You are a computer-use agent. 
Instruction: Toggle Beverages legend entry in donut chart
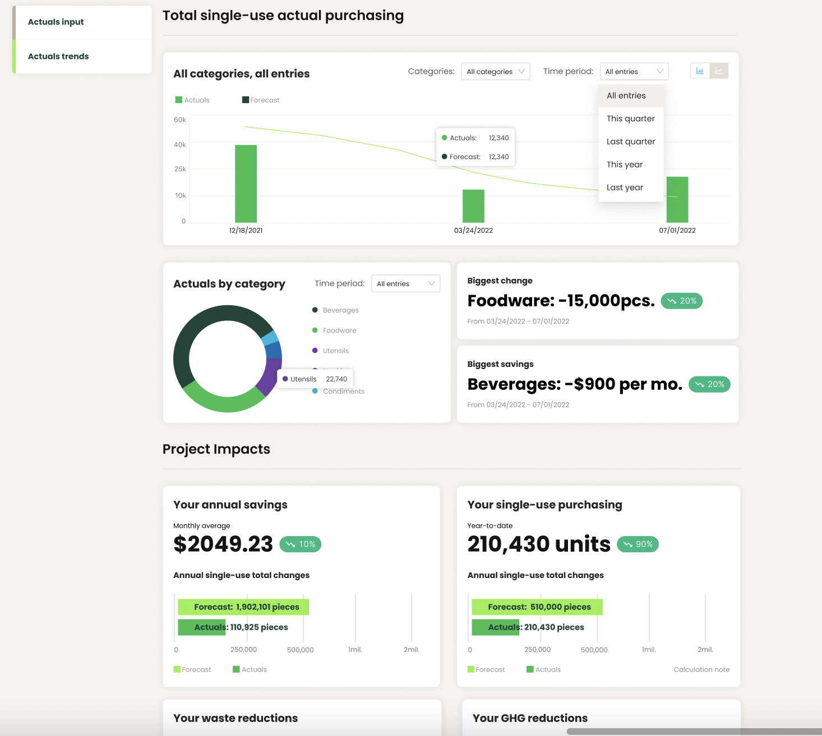335,310
